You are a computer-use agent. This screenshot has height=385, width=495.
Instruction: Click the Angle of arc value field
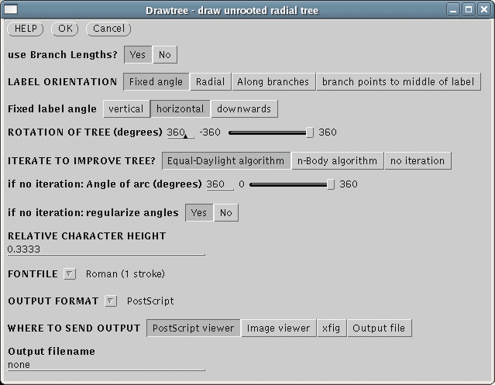click(220, 184)
